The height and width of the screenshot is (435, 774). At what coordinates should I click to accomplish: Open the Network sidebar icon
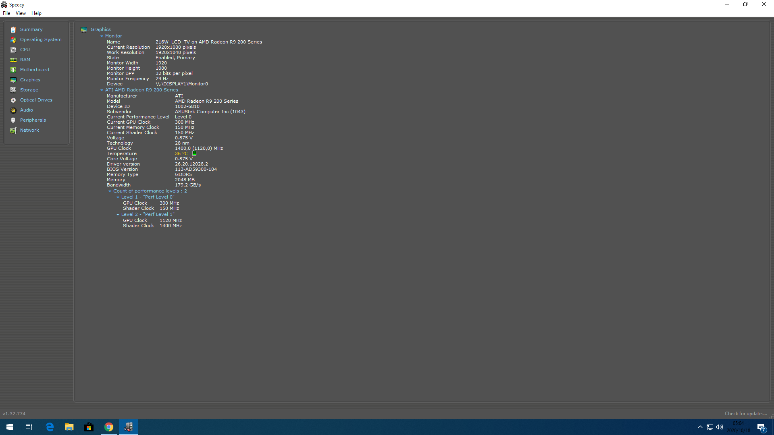13,130
